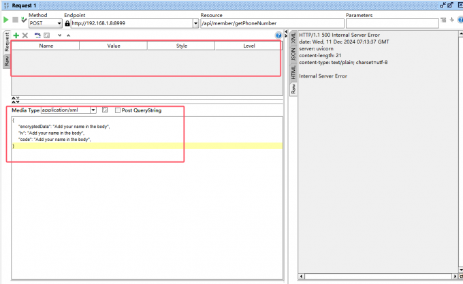Click the minimize-inward icon in the title bar
The image size is (463, 284).
pos(443,5)
